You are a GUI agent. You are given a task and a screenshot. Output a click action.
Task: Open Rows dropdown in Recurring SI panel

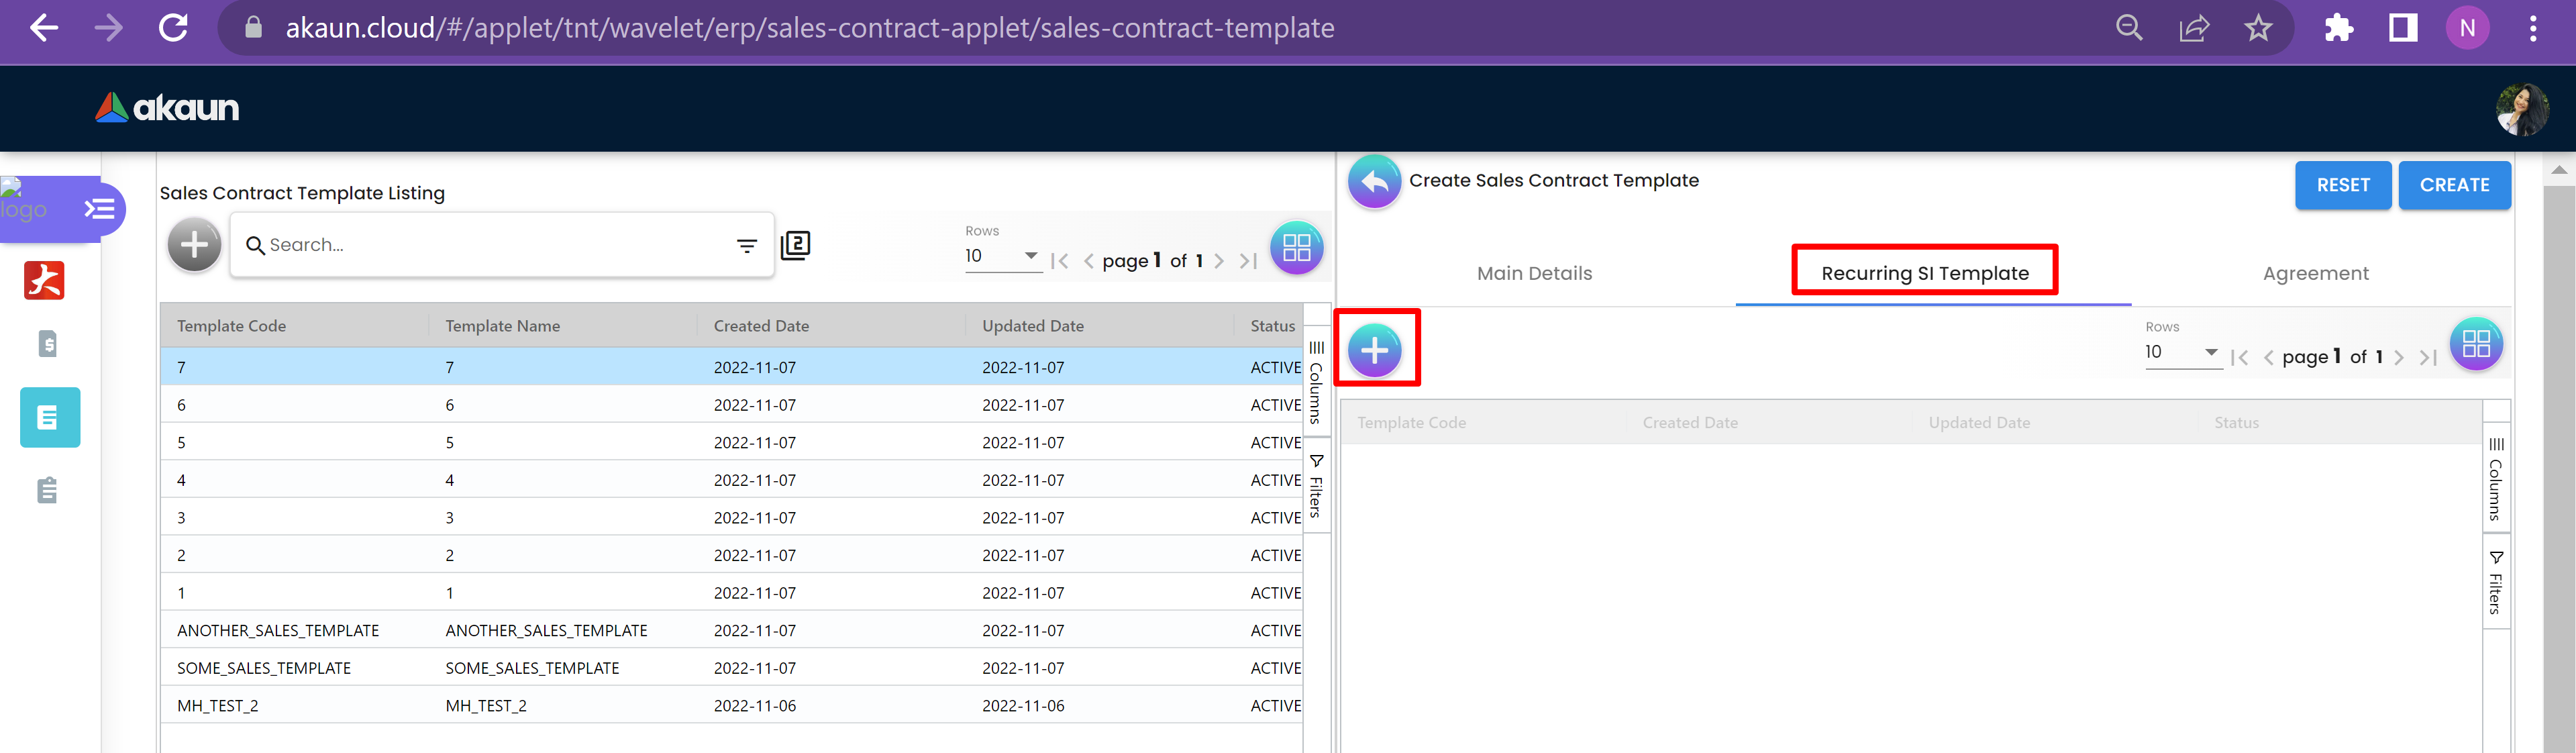[x=2181, y=352]
